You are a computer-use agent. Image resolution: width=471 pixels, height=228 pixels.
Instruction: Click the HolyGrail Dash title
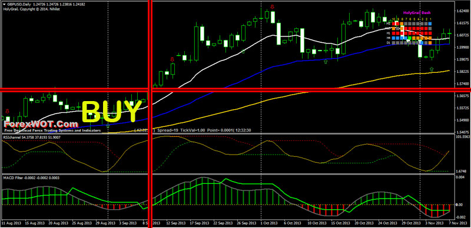[417, 13]
